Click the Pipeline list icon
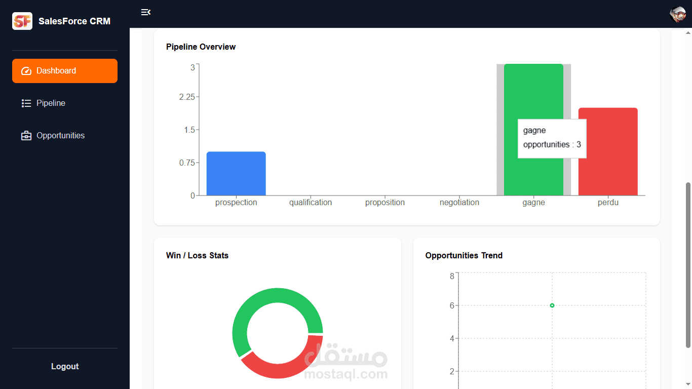Image resolution: width=692 pixels, height=389 pixels. pyautogui.click(x=26, y=103)
